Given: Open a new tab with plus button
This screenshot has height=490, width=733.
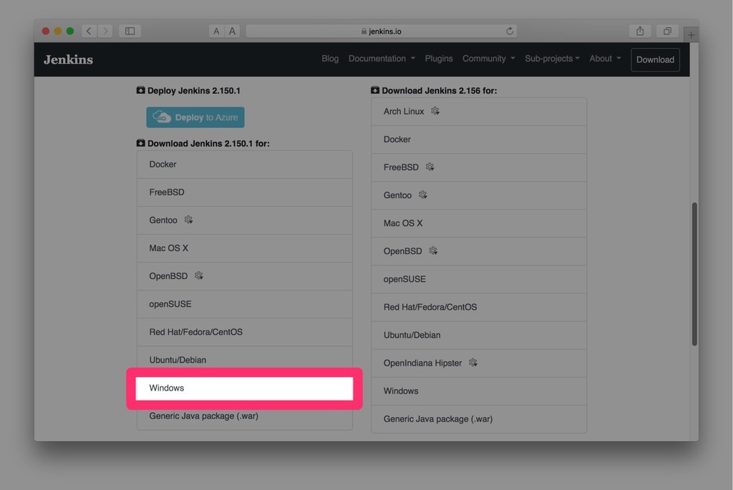Looking at the screenshot, I should point(691,34).
